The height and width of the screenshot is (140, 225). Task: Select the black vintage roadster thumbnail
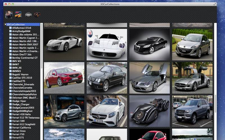click(150, 111)
